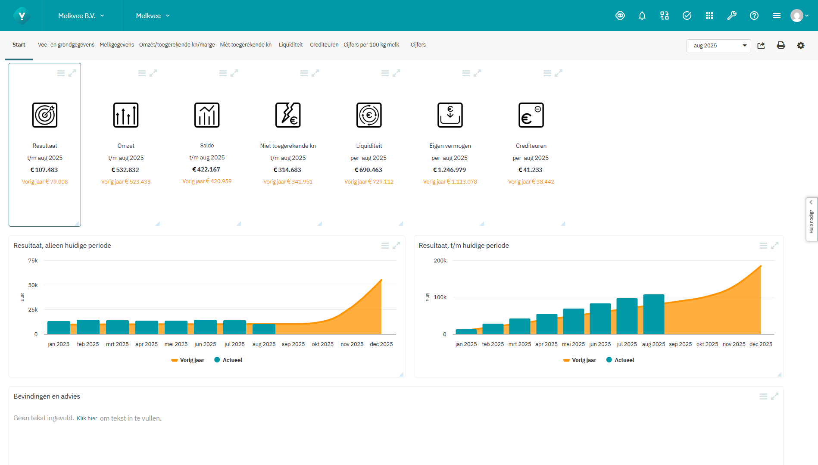Toggle Actueel series in left chart legend
This screenshot has width=818, height=465.
click(x=228, y=360)
